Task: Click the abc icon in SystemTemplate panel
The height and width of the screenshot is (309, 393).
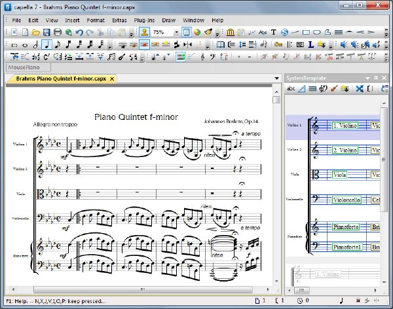Action: coord(291,88)
